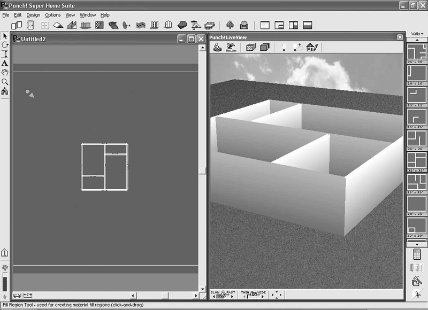Collapse templates list upward with top arrow
The height and width of the screenshot is (310, 428).
[417, 40]
